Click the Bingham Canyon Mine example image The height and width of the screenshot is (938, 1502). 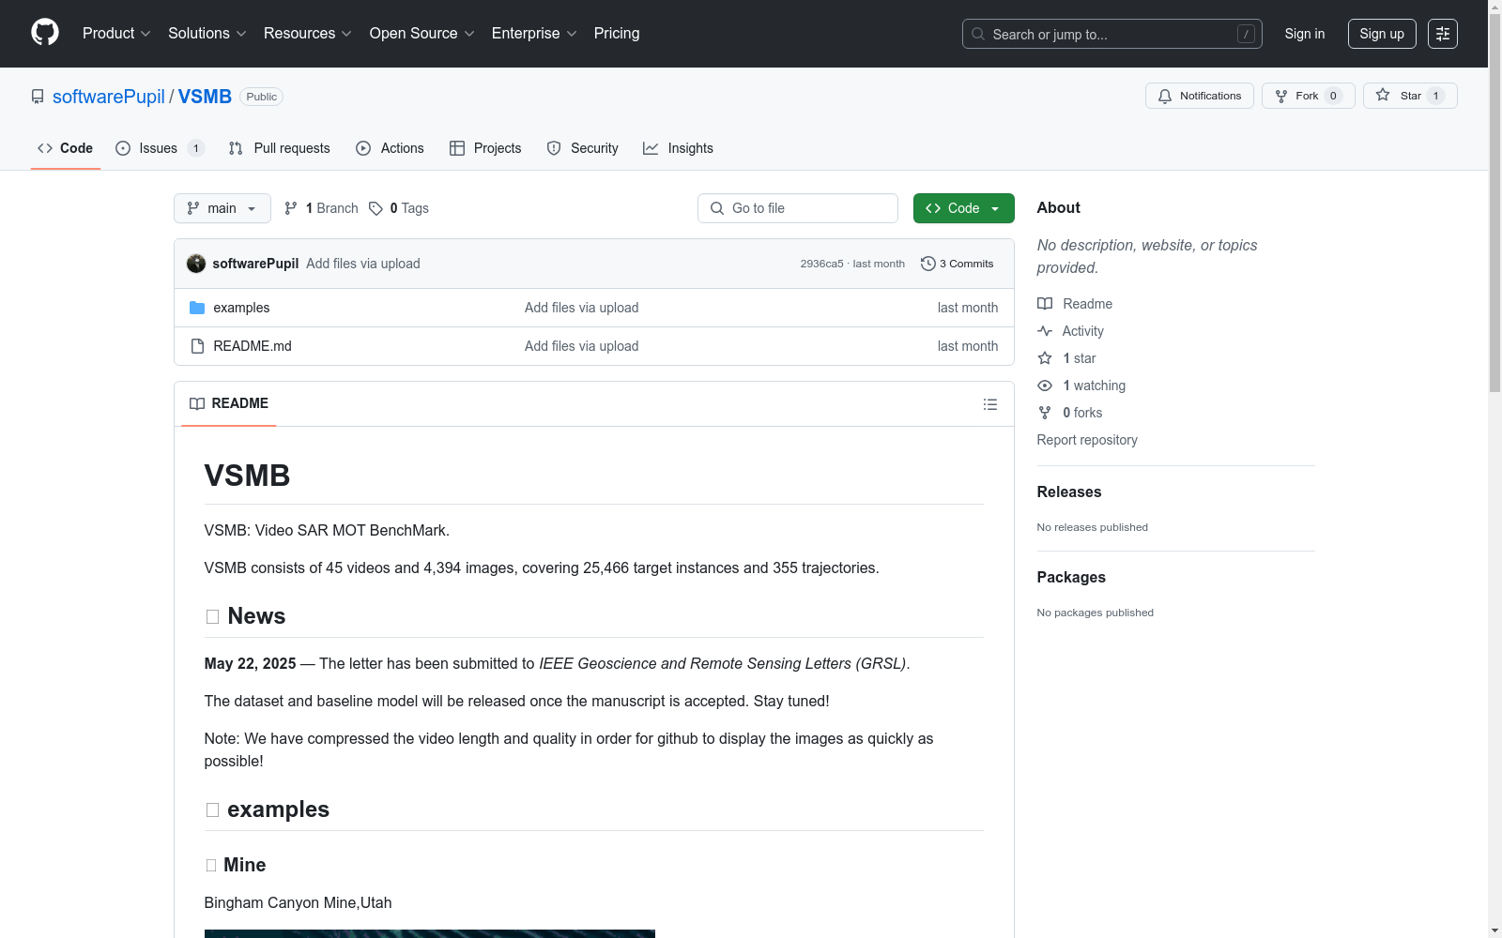(429, 933)
